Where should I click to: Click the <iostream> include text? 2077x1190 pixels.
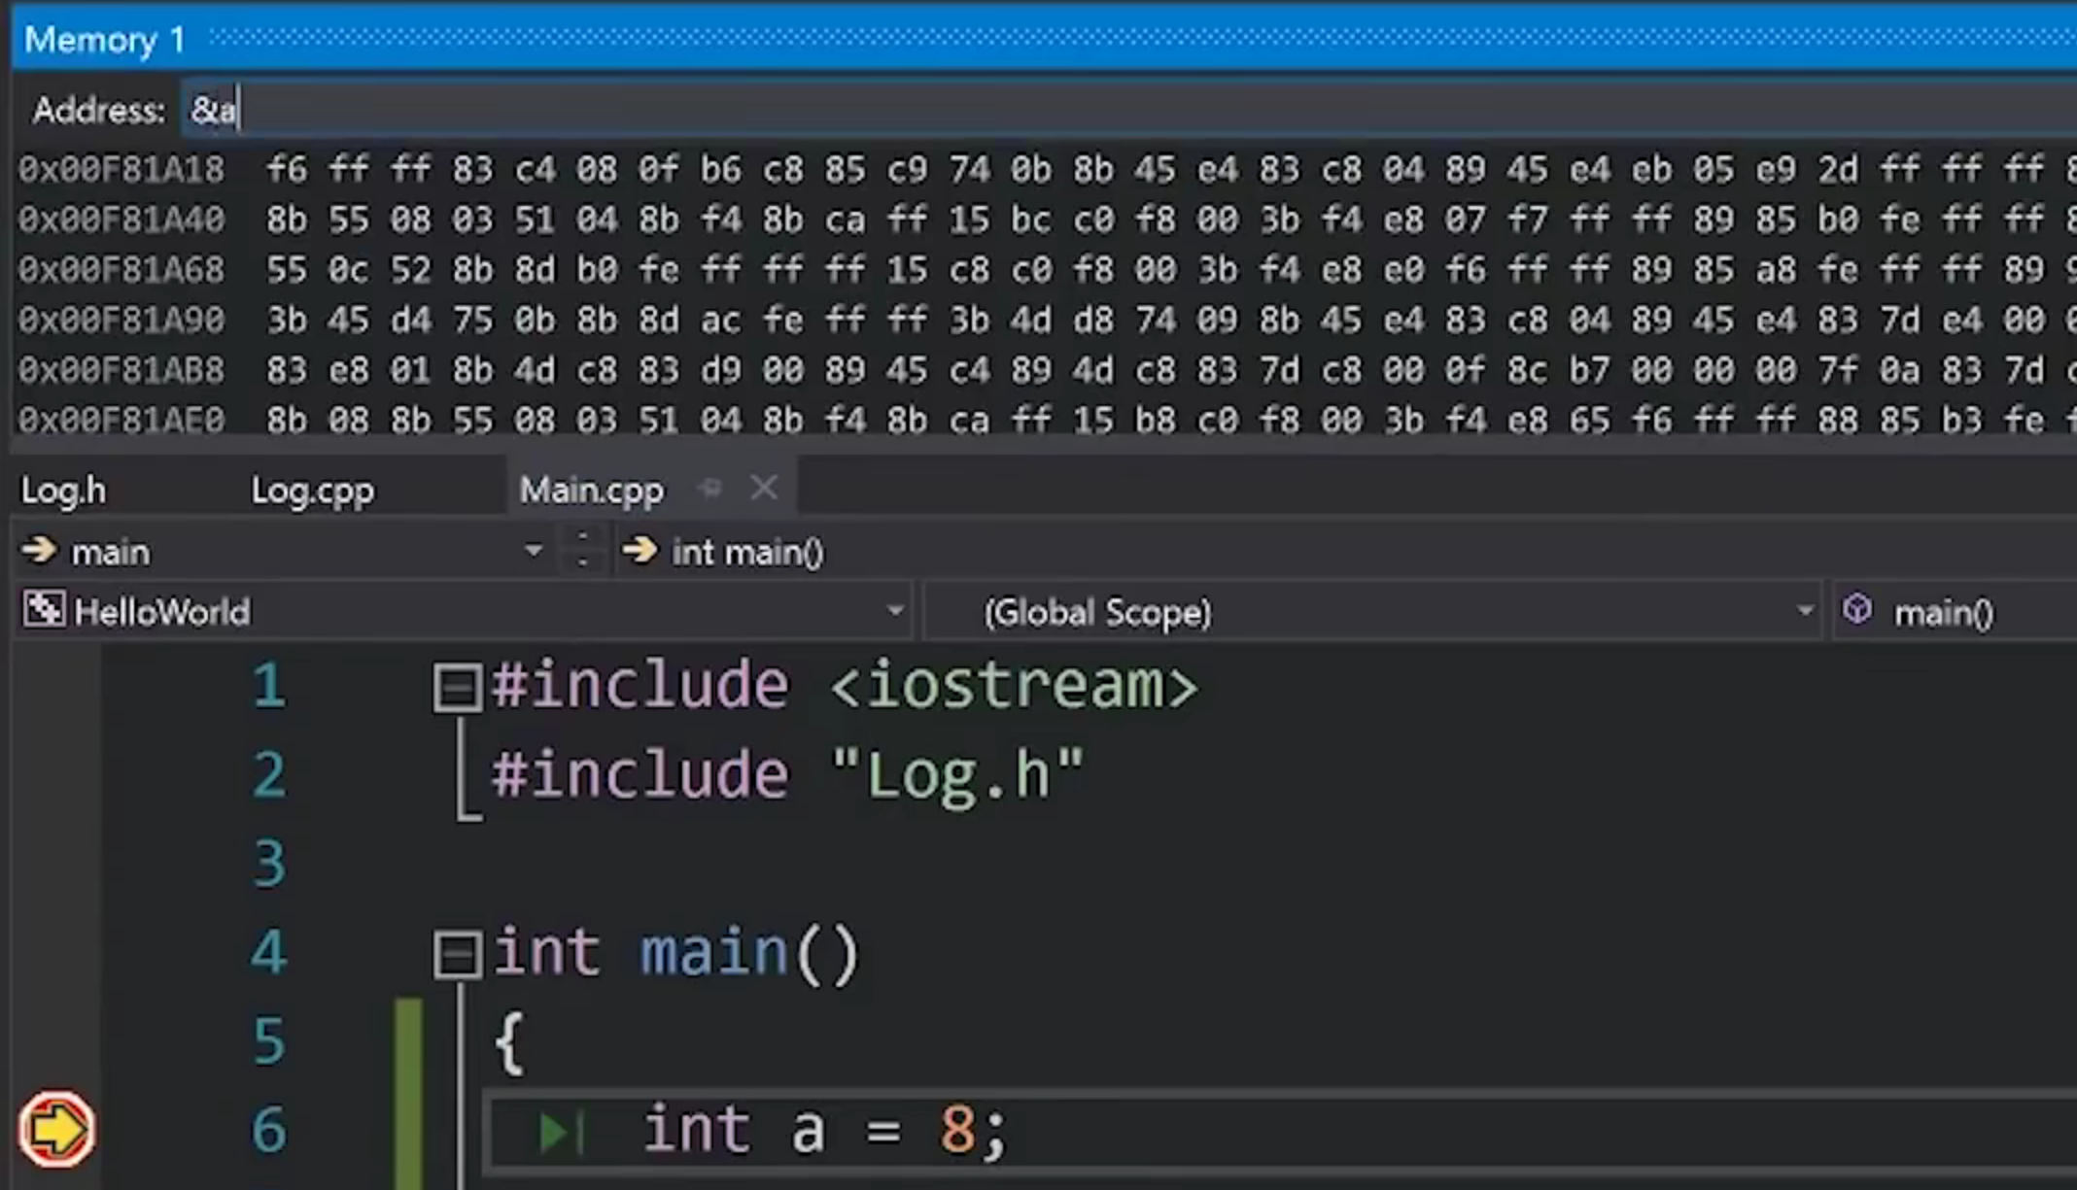pos(1014,686)
